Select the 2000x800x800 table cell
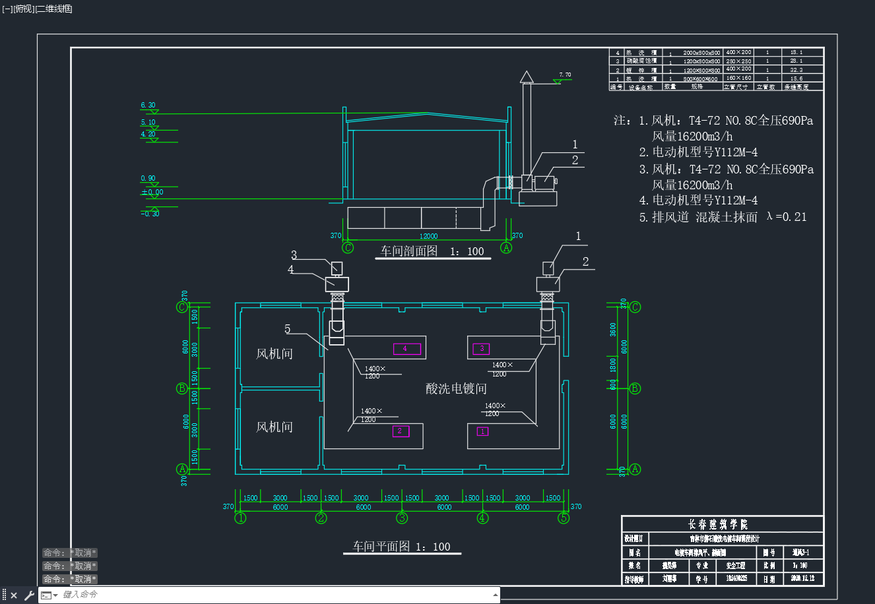The width and height of the screenshot is (875, 604). click(701, 53)
